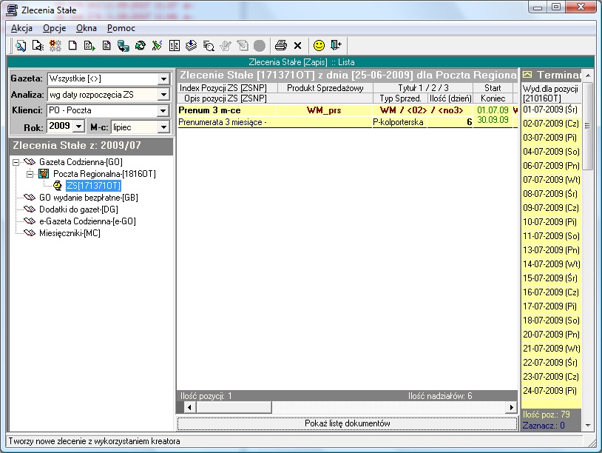The height and width of the screenshot is (453, 602).
Task: Click the document with magnifier toolbar icon
Action: [x=21, y=46]
